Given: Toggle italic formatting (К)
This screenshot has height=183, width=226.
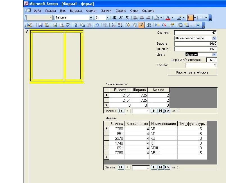Looking at the screenshot, I should tap(121, 18).
